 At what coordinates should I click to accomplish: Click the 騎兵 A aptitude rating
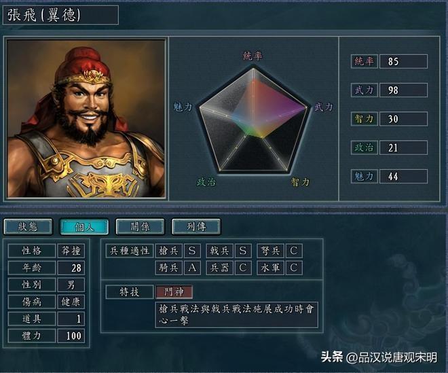coord(192,268)
